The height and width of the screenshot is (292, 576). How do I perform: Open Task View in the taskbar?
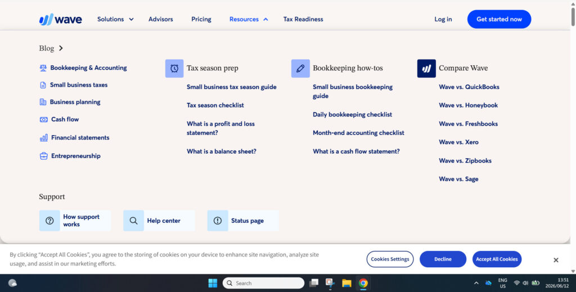pyautogui.click(x=314, y=283)
